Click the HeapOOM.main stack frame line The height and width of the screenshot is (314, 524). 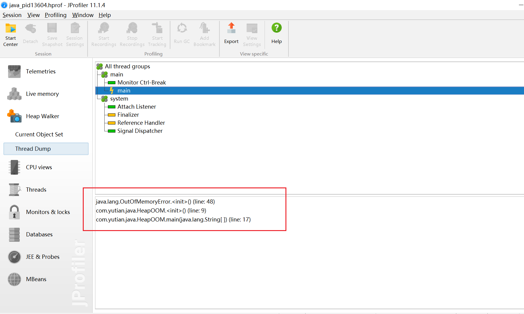(173, 220)
